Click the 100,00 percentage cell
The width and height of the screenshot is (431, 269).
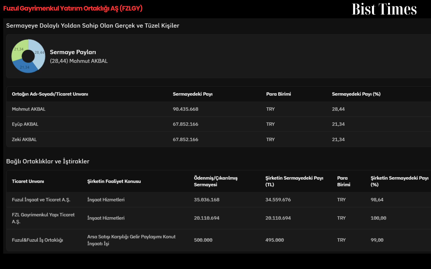378,218
